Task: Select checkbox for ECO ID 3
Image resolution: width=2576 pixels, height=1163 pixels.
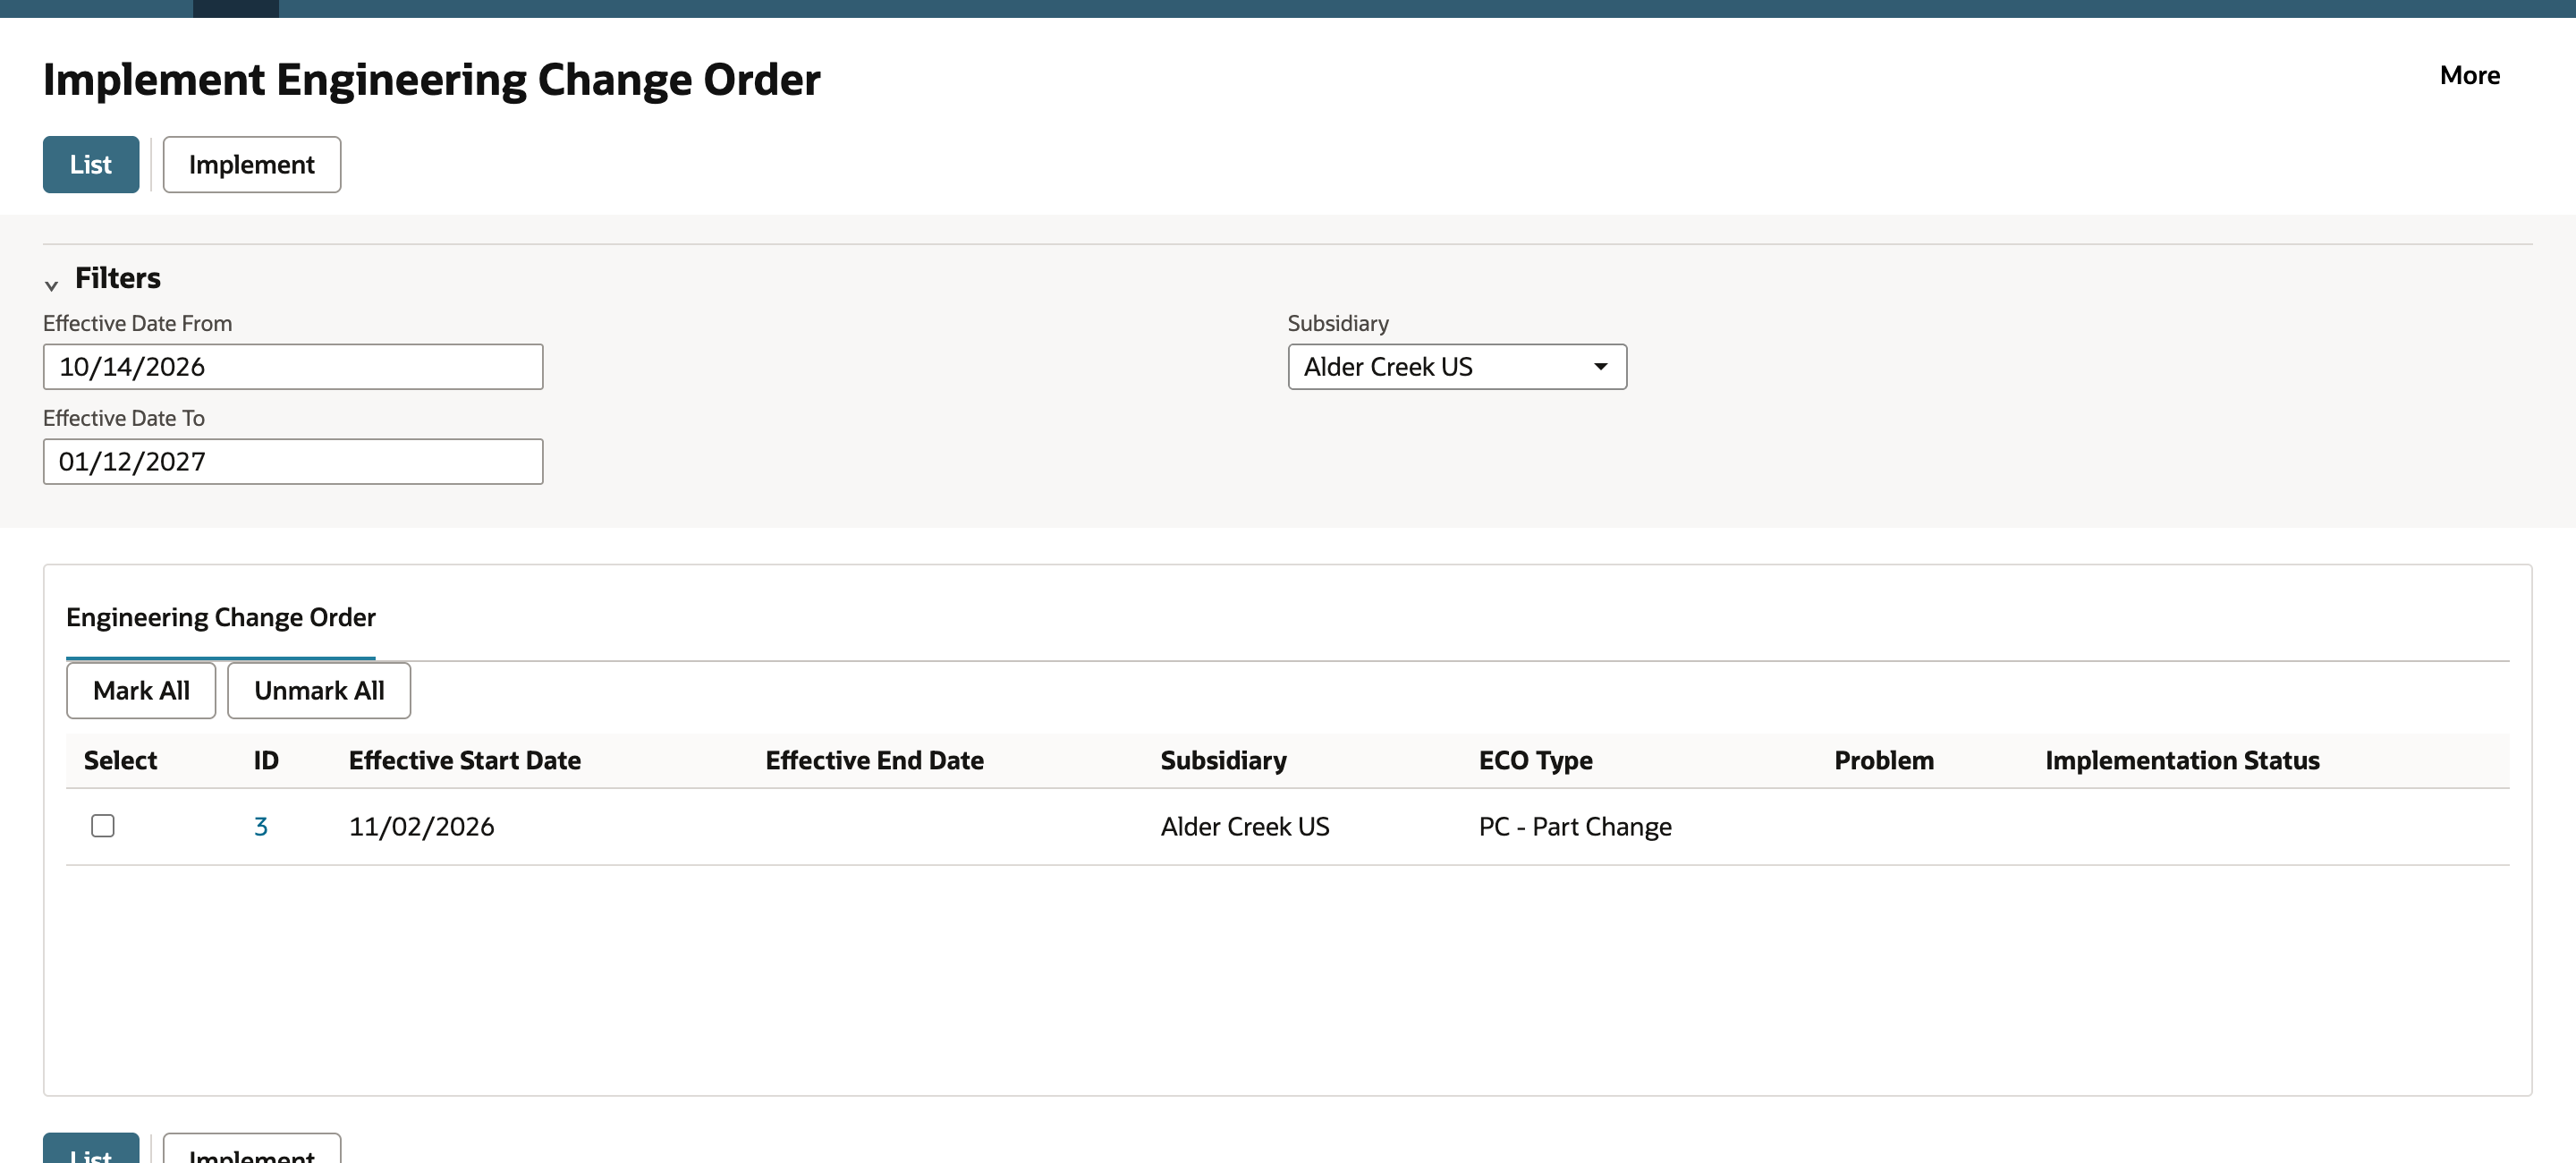Action: pyautogui.click(x=103, y=826)
